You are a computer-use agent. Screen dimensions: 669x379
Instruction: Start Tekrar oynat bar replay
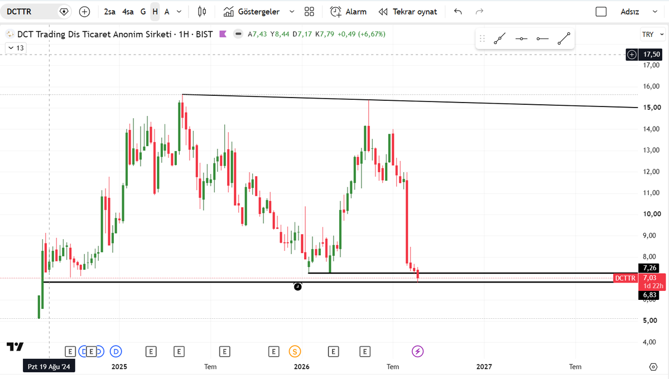408,12
